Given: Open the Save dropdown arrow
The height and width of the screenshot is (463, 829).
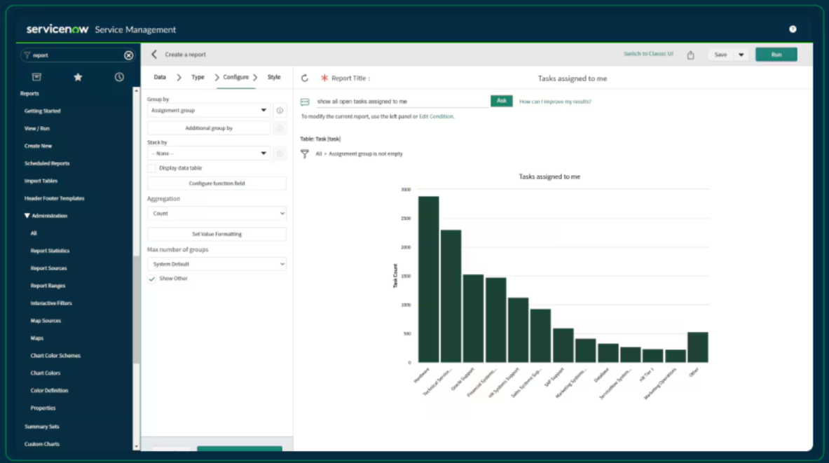Looking at the screenshot, I should [741, 55].
